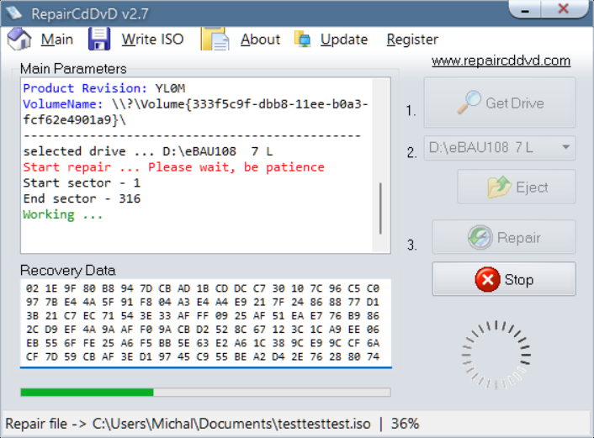Minimize the RepairCdDvD window
This screenshot has height=438, width=594.
(x=525, y=10)
